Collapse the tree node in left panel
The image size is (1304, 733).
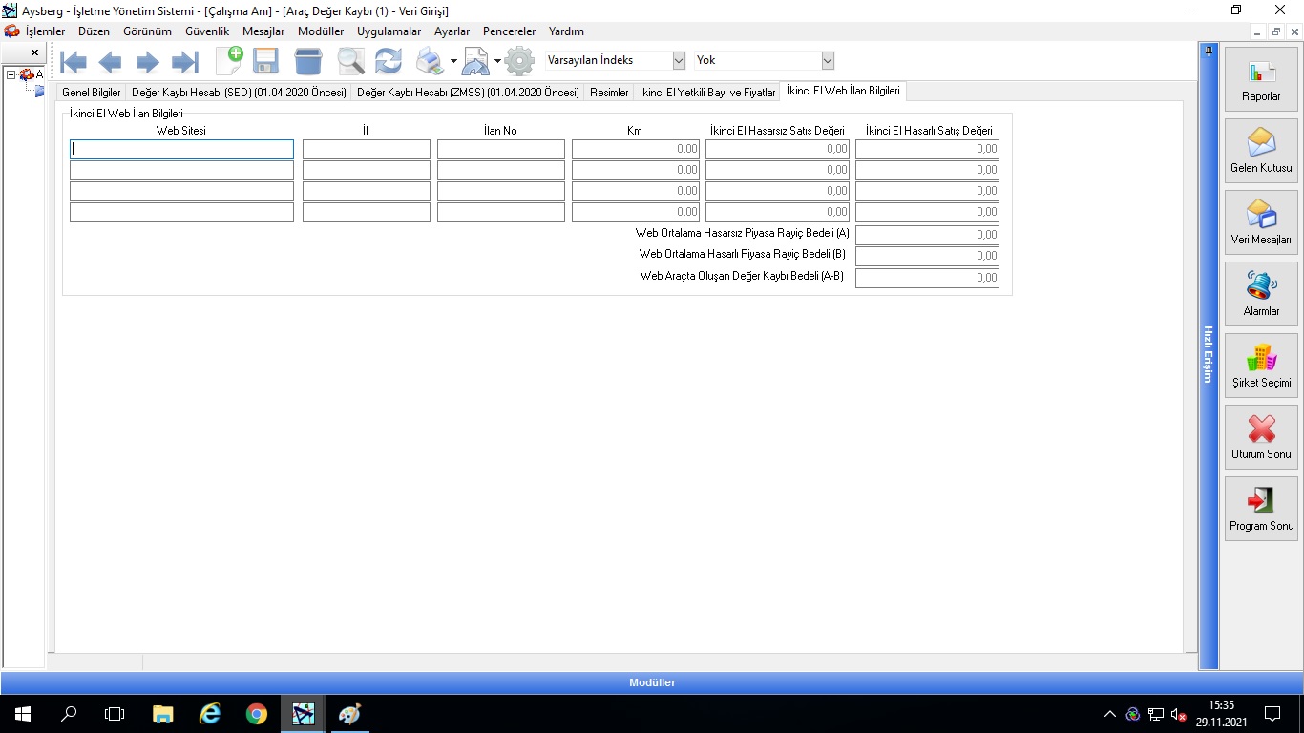(x=11, y=74)
